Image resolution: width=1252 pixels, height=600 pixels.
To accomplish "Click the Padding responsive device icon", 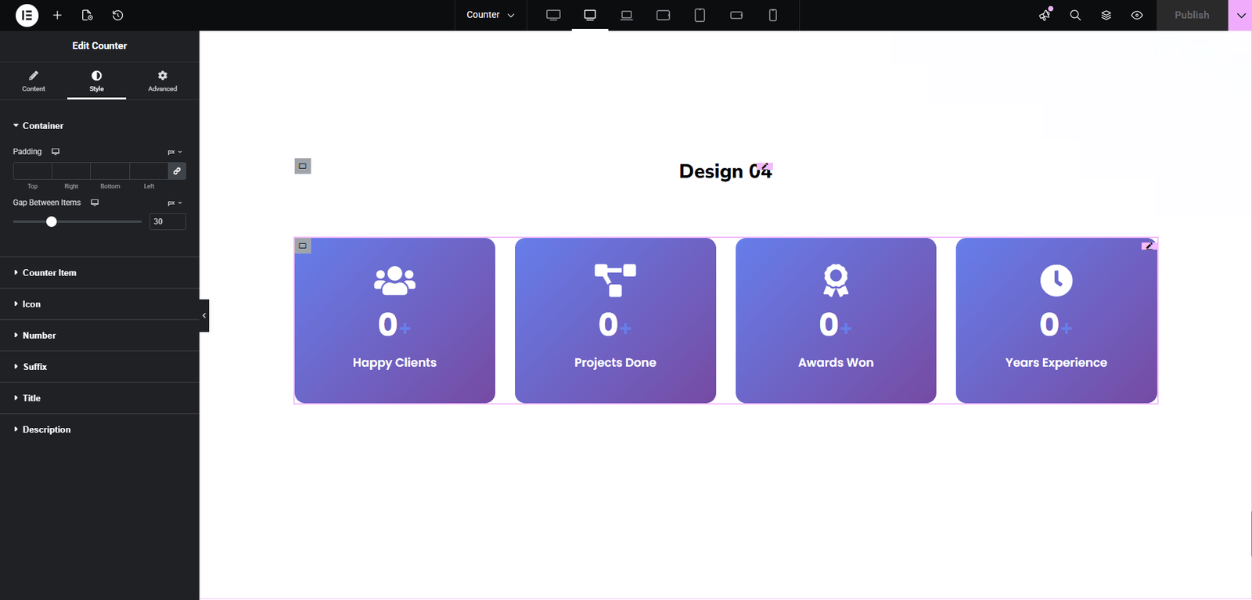I will tap(56, 151).
